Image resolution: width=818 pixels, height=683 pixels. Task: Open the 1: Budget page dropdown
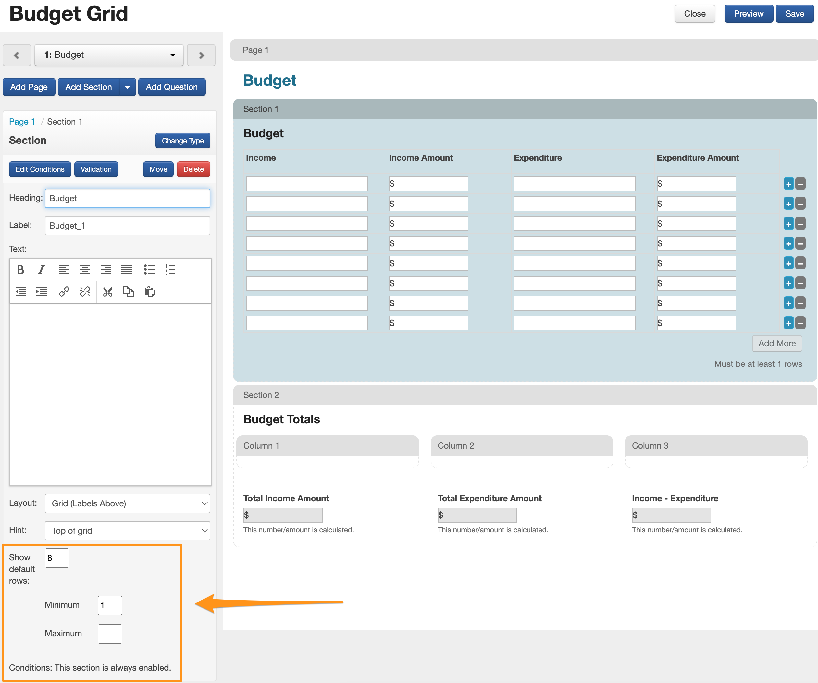[x=109, y=55]
